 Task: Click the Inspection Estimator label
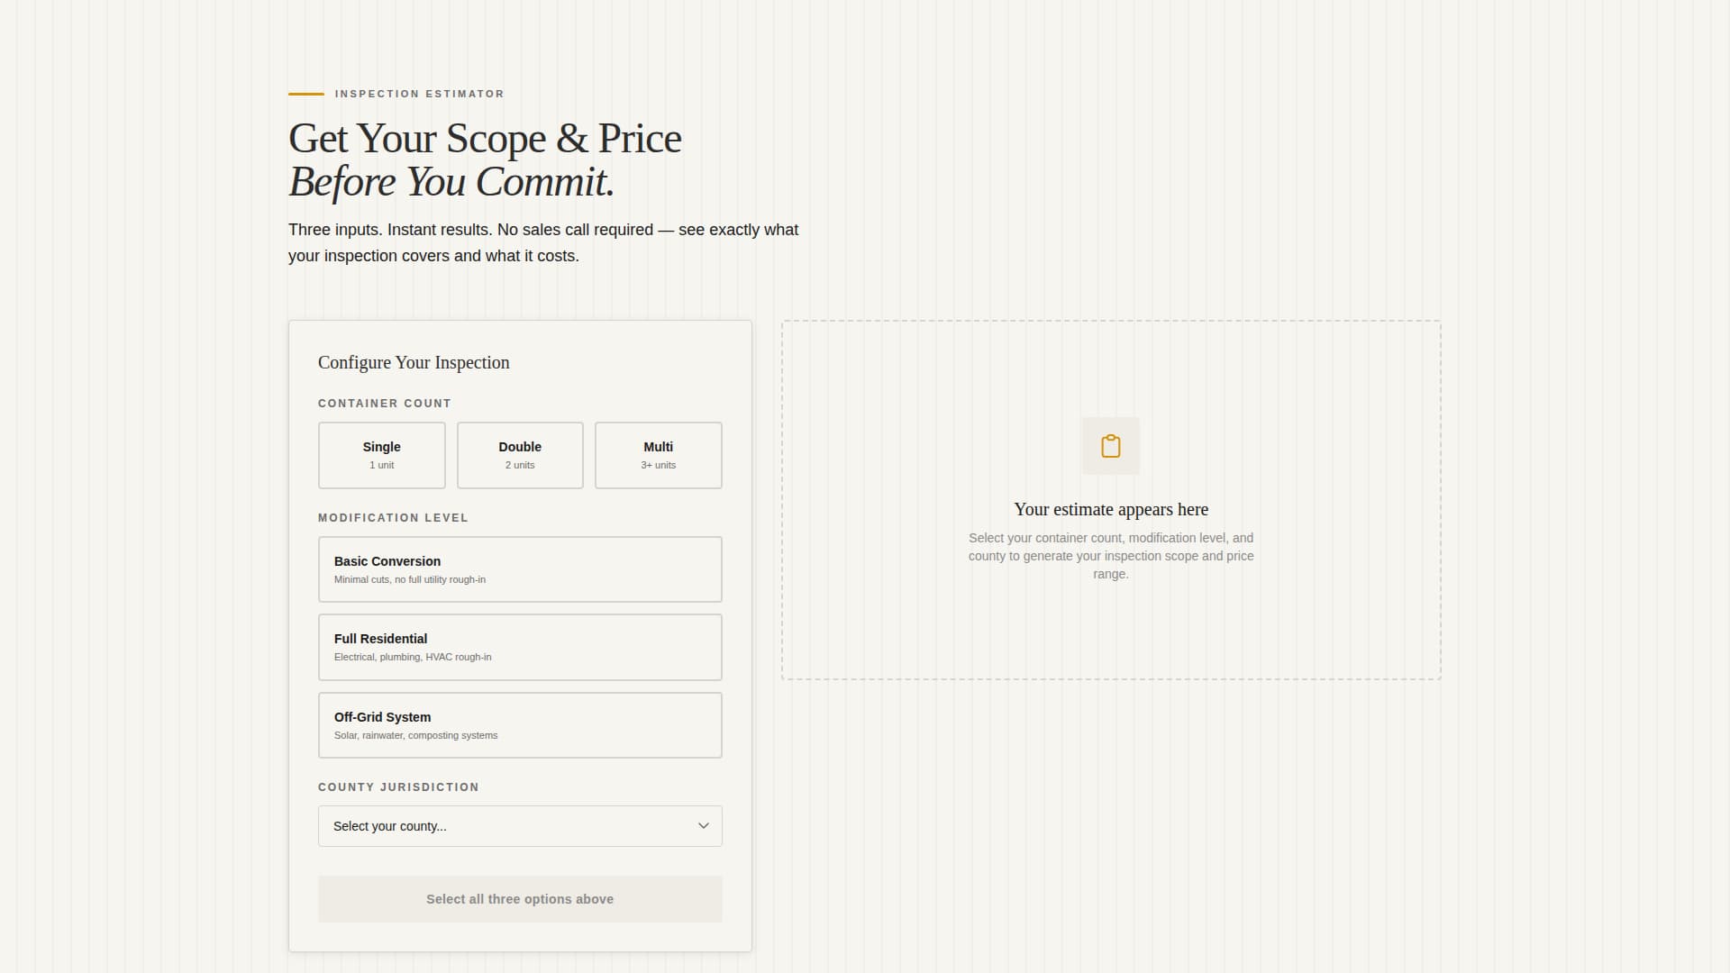pos(419,94)
